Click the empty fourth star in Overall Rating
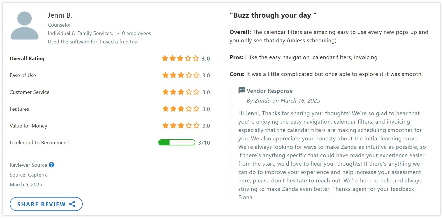443x218 pixels. point(188,58)
